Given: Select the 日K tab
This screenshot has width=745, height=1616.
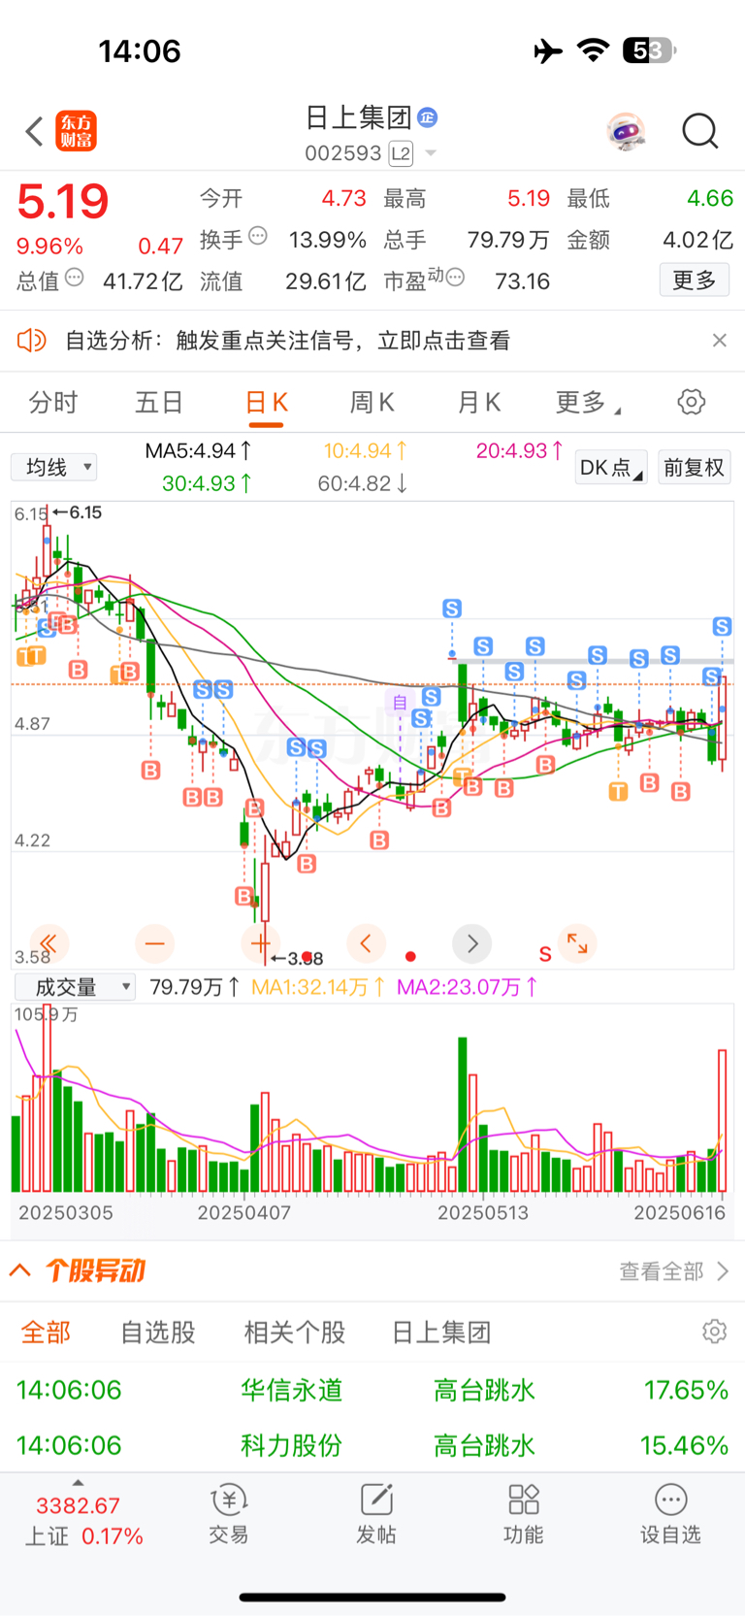Looking at the screenshot, I should (x=267, y=402).
